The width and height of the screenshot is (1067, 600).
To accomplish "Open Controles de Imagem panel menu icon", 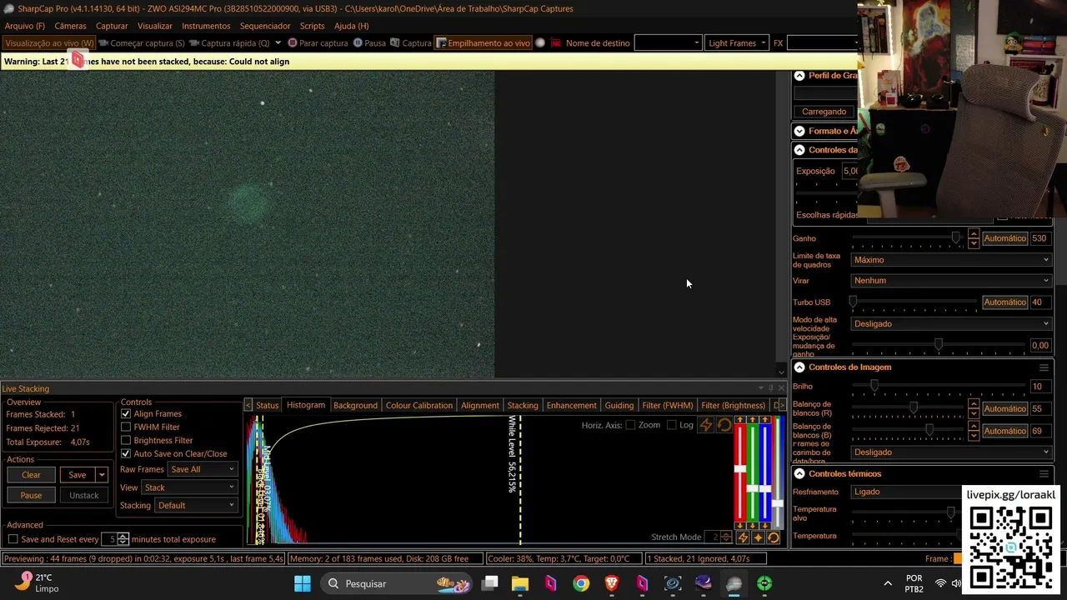I will point(1044,367).
